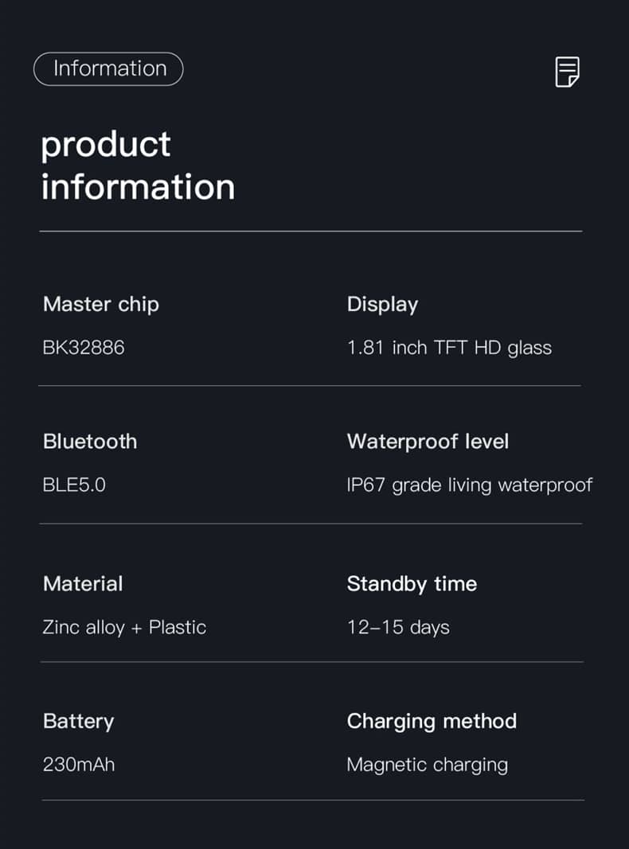Screen dimensions: 629x849
Task: Click the BK32886 chip value
Action: tap(84, 348)
